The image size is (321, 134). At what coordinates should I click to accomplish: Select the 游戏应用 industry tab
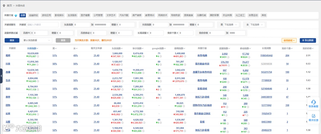pos(46,15)
